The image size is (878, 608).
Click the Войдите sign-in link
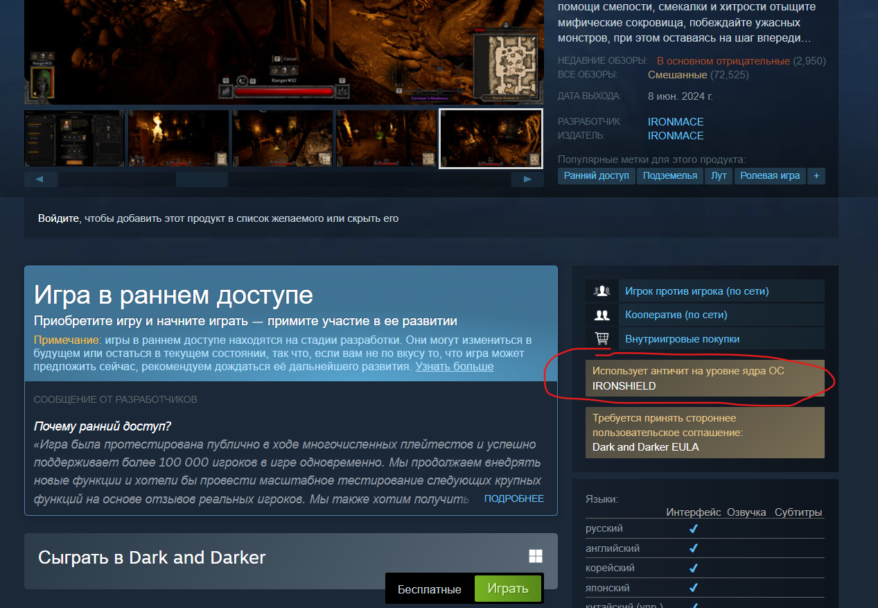(x=58, y=218)
